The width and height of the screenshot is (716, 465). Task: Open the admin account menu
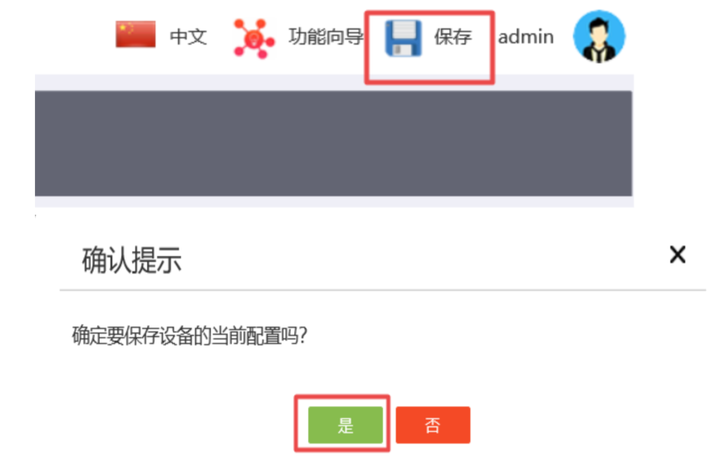click(x=526, y=37)
